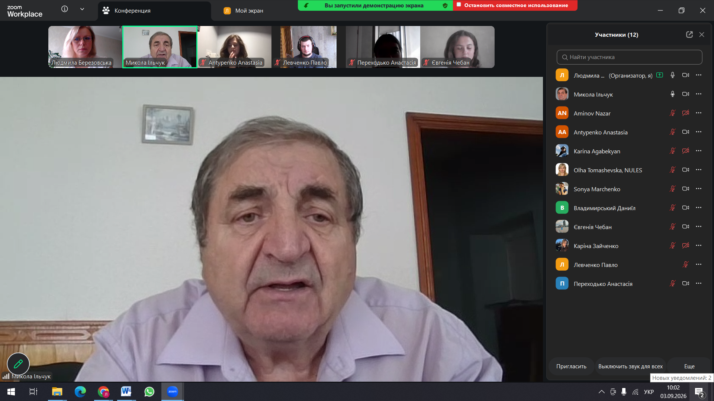Show hidden system tray icons
The image size is (714, 401).
point(601,392)
